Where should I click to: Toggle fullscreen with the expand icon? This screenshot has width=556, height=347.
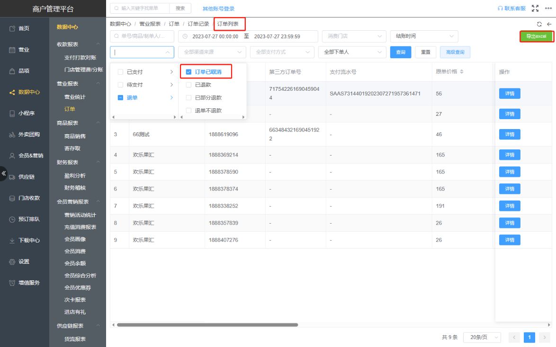coord(535,8)
